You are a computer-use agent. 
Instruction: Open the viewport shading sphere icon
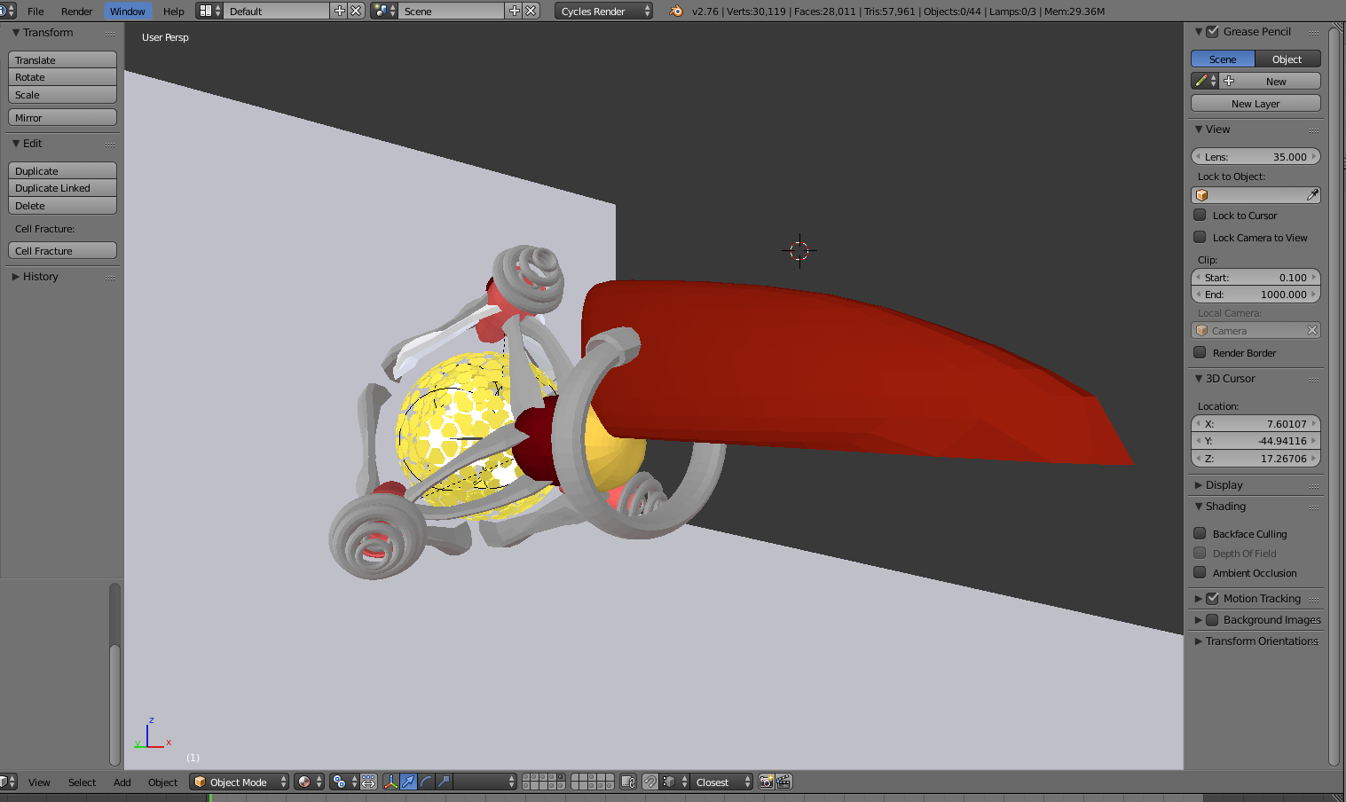click(309, 782)
